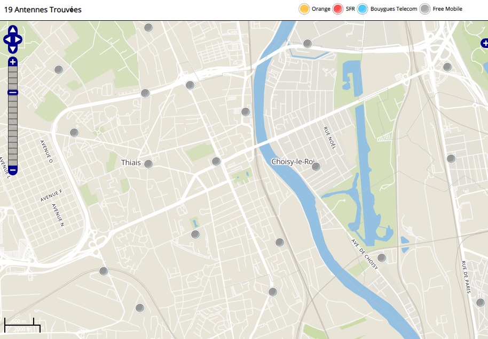Image resolution: width=488 pixels, height=339 pixels.
Task: Zoom out using the bottom minus button
Action: tap(13, 170)
